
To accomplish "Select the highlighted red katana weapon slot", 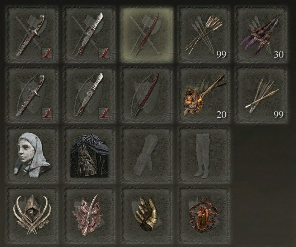I will pyautogui.click(x=147, y=35).
